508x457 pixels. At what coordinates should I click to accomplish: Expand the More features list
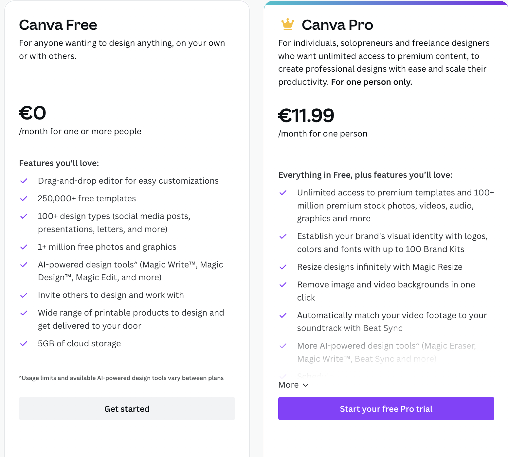pos(289,385)
